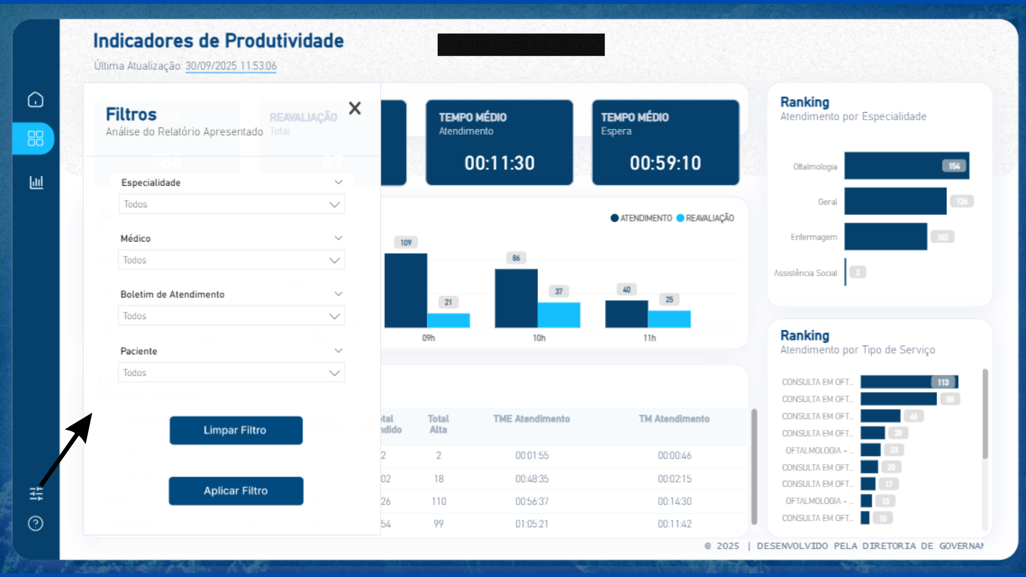Open the bar chart icon in sidebar
Viewport: 1026px width, 577px height.
(x=36, y=182)
